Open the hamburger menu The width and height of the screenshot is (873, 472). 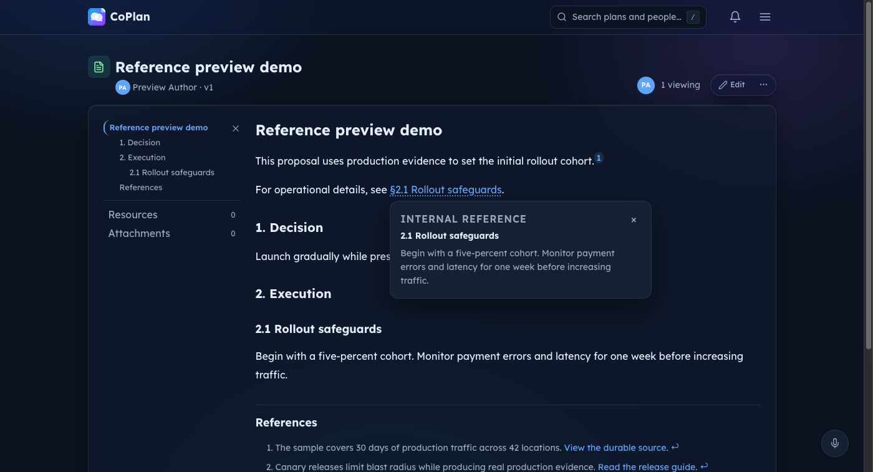[x=765, y=17]
